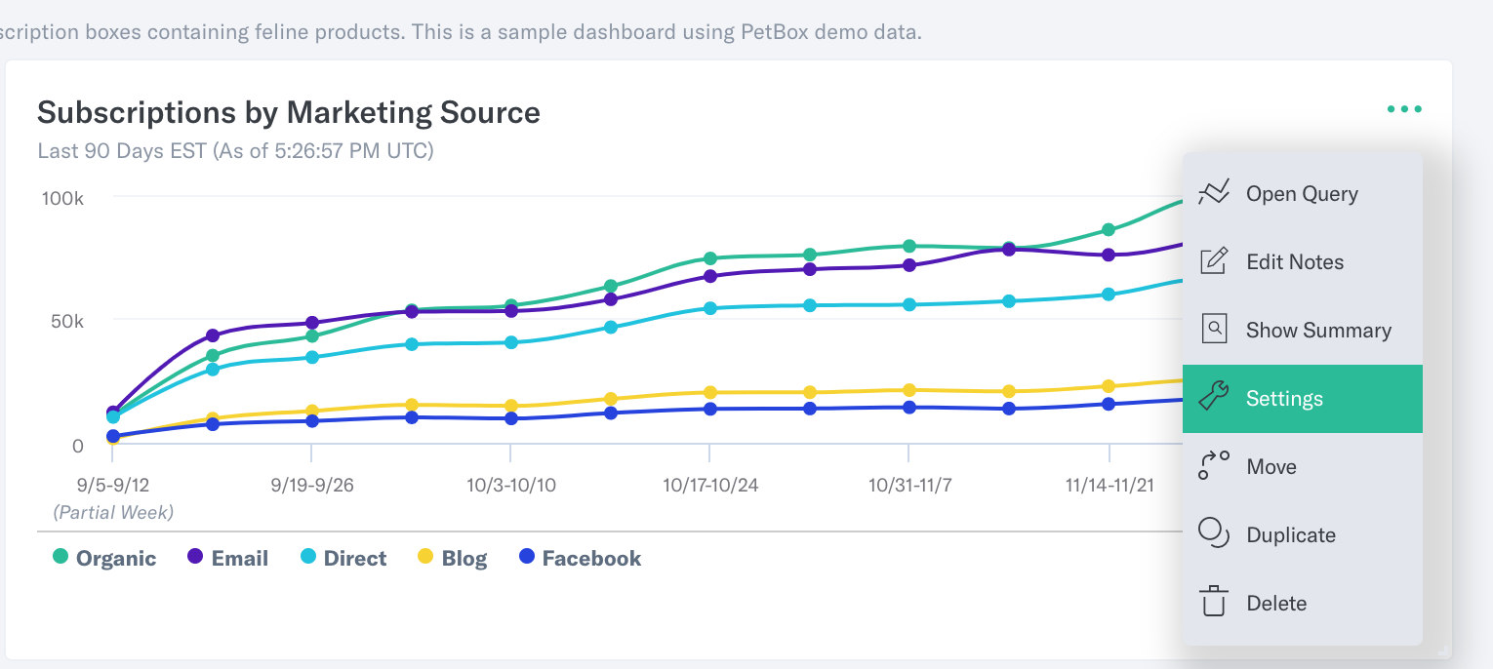The width and height of the screenshot is (1493, 669).
Task: Click the Show Summary magnifier icon
Action: (x=1213, y=330)
